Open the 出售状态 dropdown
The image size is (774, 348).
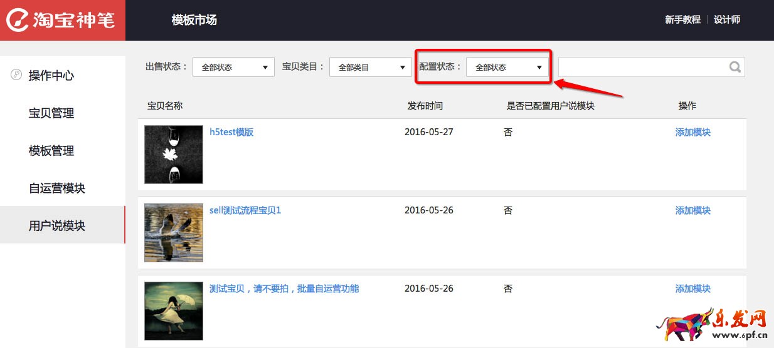coord(233,67)
